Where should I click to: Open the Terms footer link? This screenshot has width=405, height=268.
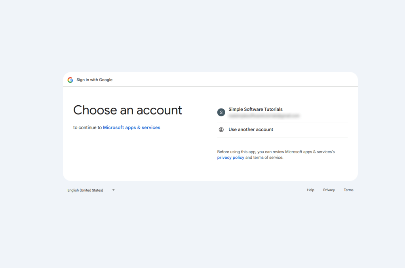[348, 190]
